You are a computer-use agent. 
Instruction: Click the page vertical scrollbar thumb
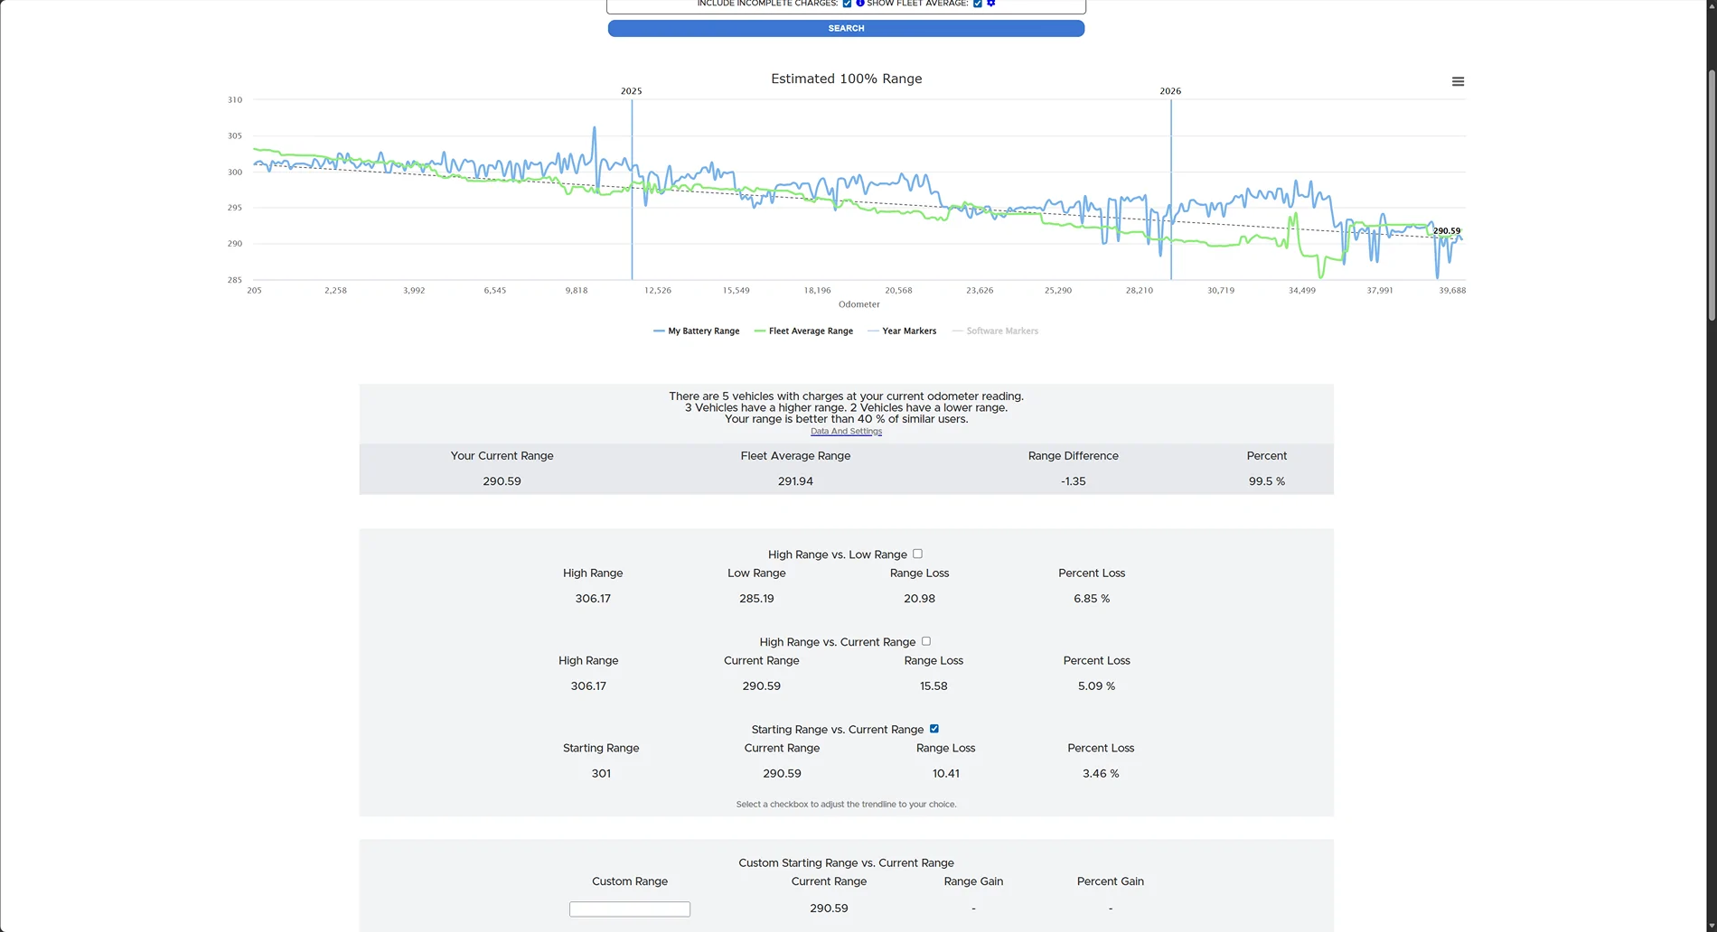(1712, 194)
